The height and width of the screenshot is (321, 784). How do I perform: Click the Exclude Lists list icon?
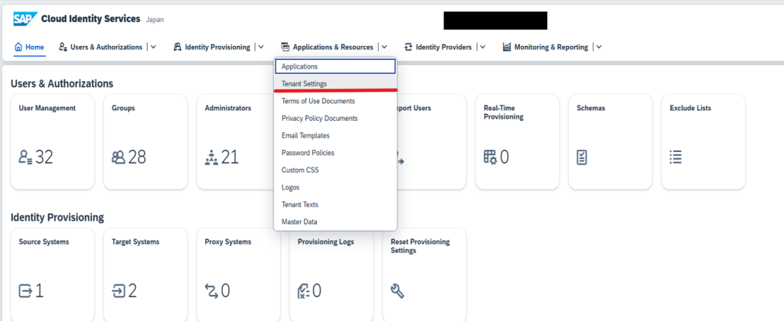click(675, 157)
